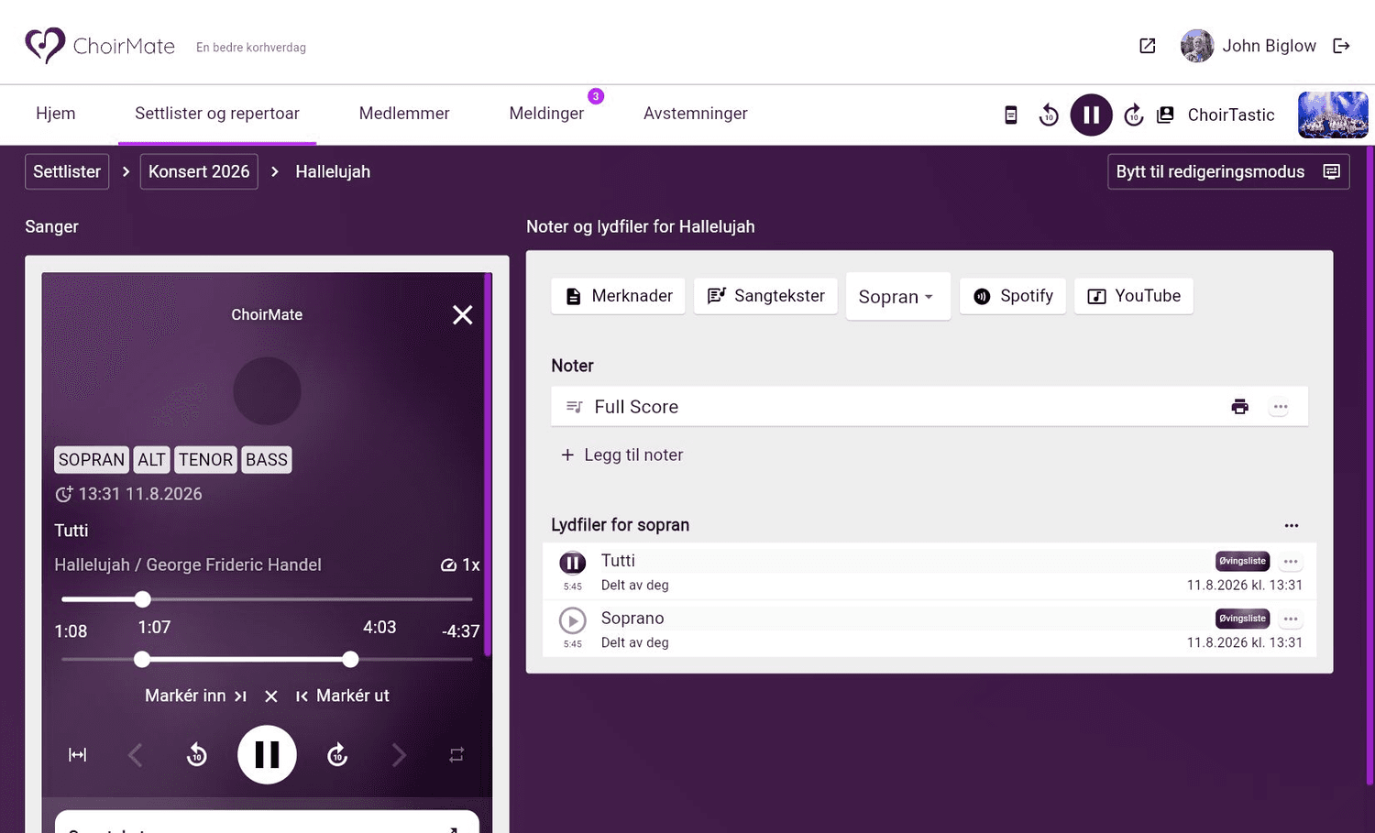Toggle repeat mode in the player
The height and width of the screenshot is (833, 1375).
pos(456,755)
